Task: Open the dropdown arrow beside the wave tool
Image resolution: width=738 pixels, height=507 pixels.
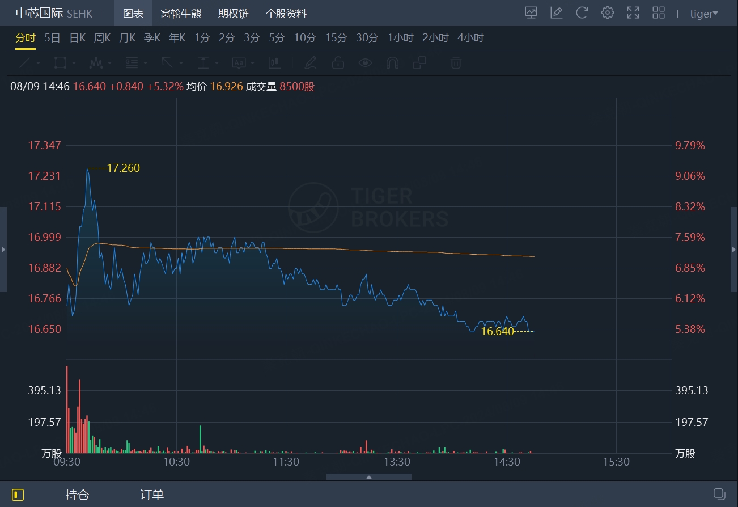Action: (109, 63)
